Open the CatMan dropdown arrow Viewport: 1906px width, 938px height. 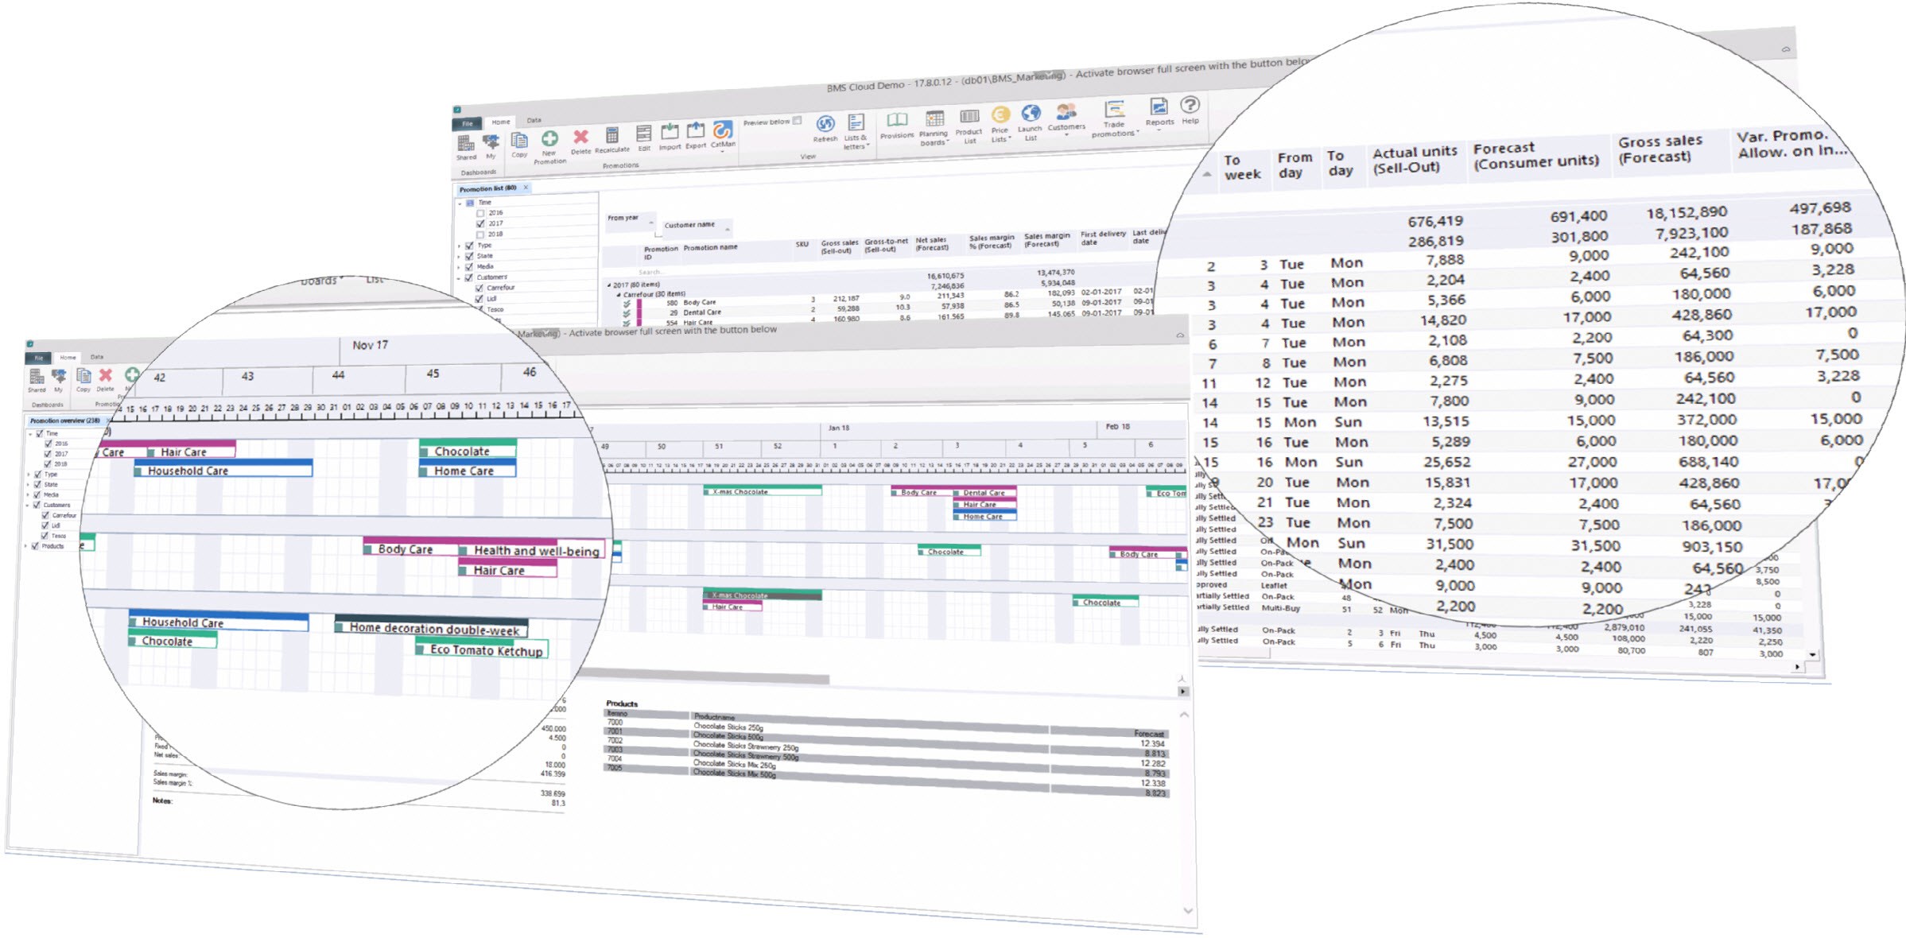click(x=722, y=151)
